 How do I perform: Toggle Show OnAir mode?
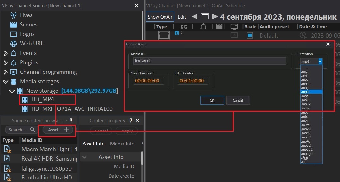160,17
